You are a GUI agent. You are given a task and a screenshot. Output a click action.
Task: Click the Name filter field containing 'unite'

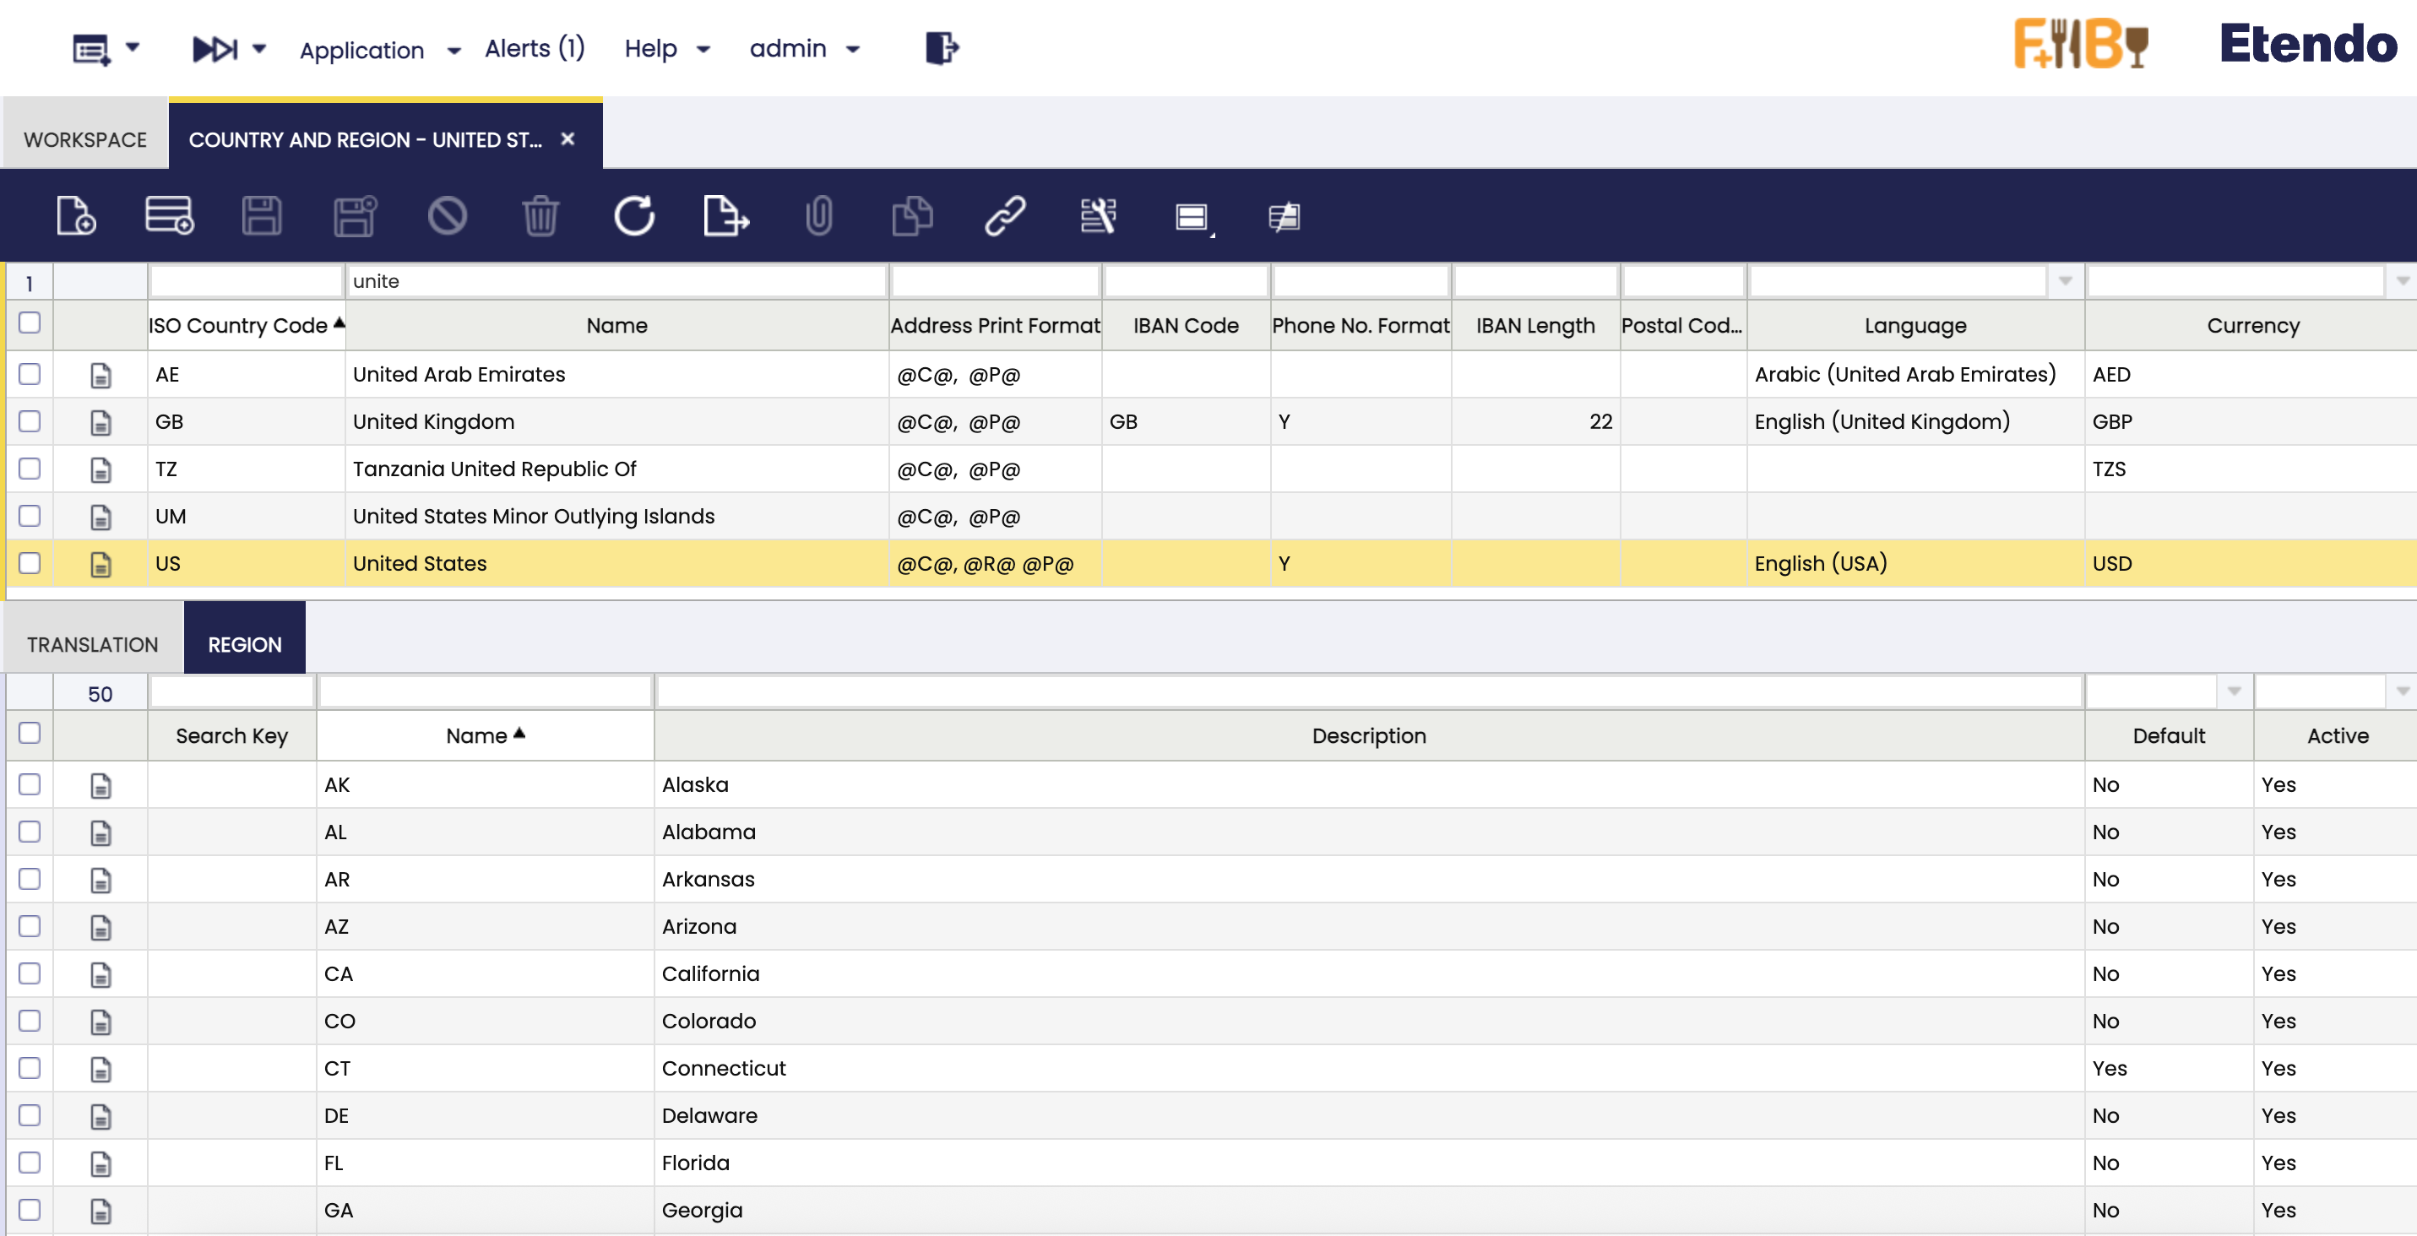[x=616, y=281]
